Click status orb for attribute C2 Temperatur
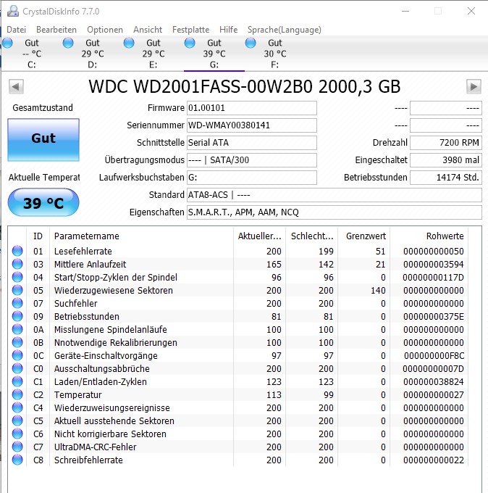Image resolution: width=488 pixels, height=493 pixels. pos(17,394)
